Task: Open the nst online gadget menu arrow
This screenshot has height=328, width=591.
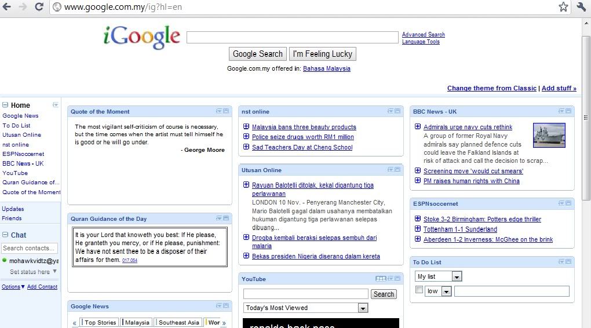Action: click(x=391, y=111)
